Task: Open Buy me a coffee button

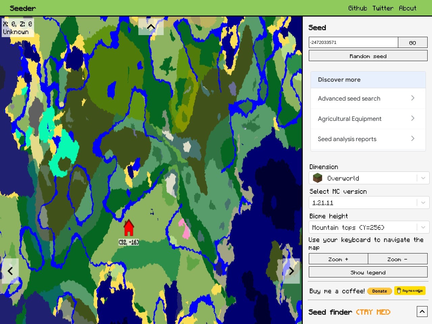Action: pos(410,291)
